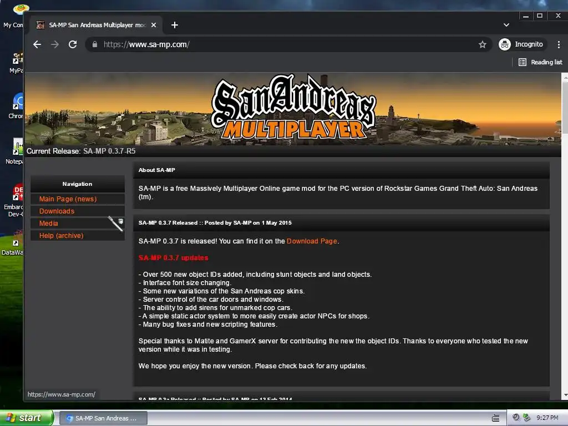Click the scrollbar up arrow

click(x=565, y=77)
